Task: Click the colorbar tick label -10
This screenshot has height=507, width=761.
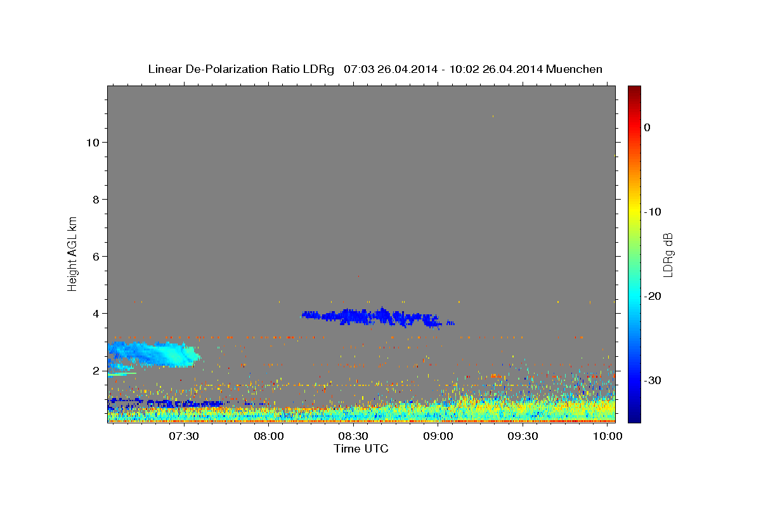Action: pos(652,212)
